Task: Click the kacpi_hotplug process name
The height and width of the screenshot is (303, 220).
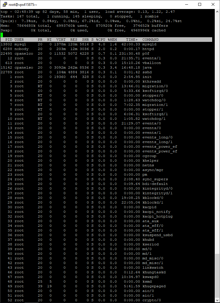Action: tap(158, 216)
